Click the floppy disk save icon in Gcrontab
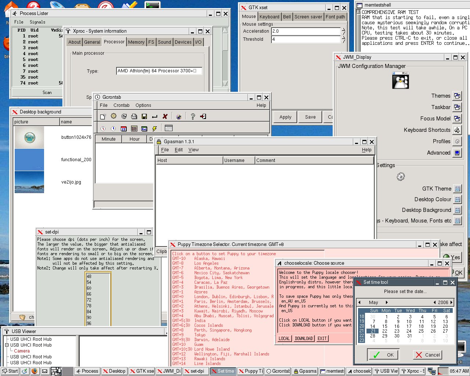This screenshot has width=470, height=376. (x=144, y=116)
